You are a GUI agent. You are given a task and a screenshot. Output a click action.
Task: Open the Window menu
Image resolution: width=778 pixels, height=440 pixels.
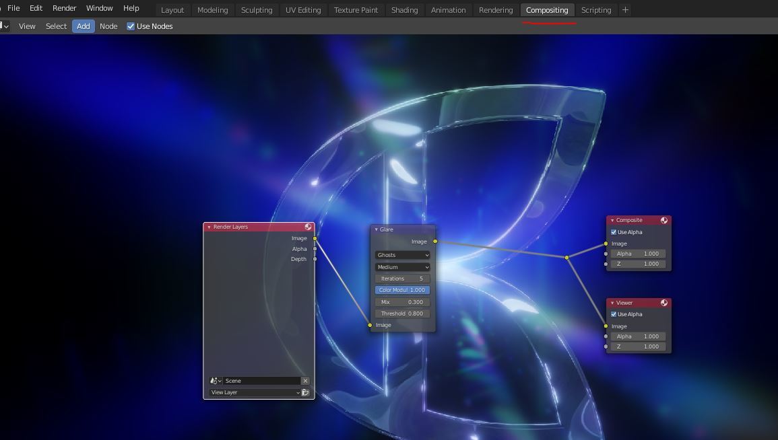(x=99, y=9)
